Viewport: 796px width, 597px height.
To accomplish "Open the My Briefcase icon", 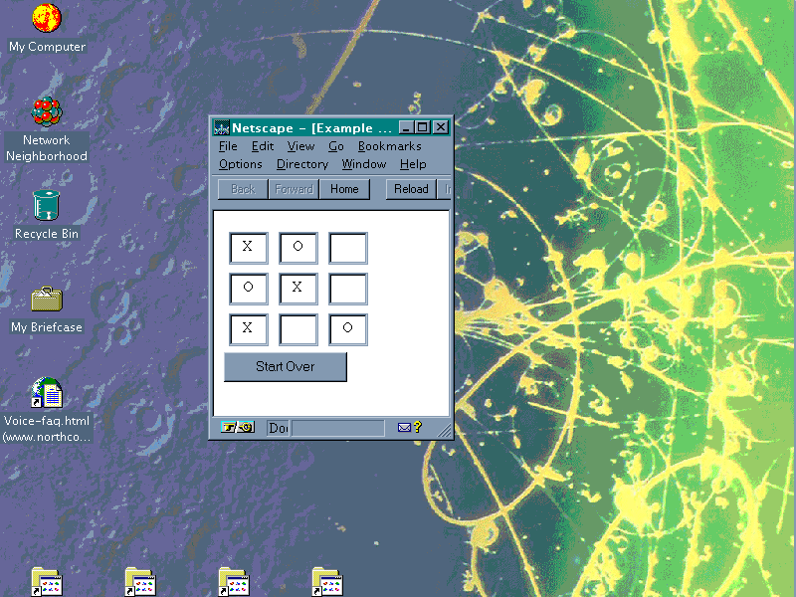I will pyautogui.click(x=47, y=299).
